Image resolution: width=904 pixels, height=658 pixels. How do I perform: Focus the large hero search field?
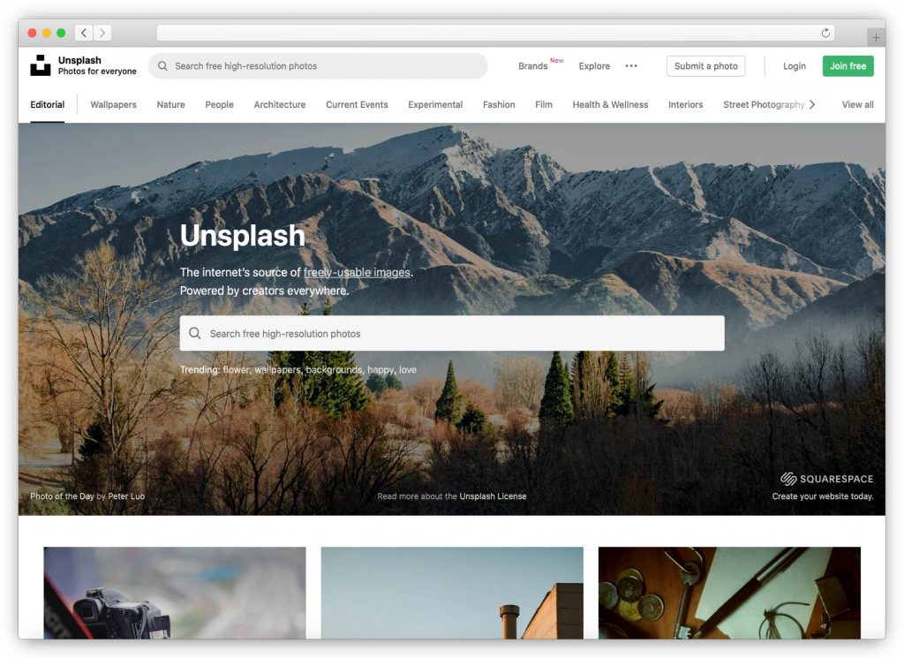[452, 333]
